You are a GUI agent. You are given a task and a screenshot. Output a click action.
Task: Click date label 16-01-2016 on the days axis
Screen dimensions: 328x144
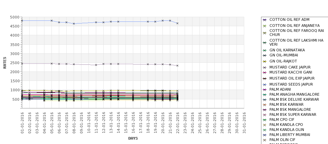click(x=133, y=123)
